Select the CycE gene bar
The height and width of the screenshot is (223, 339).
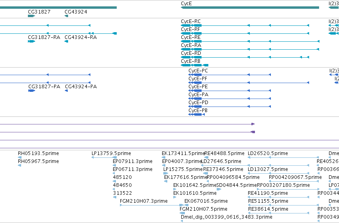pos(250,8)
